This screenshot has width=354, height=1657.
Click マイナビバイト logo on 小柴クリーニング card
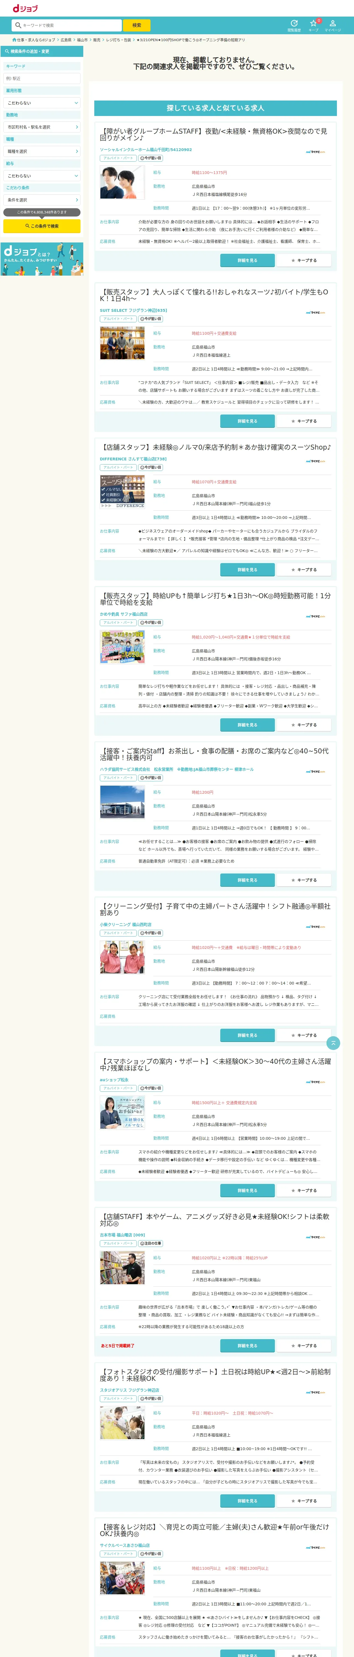click(315, 927)
